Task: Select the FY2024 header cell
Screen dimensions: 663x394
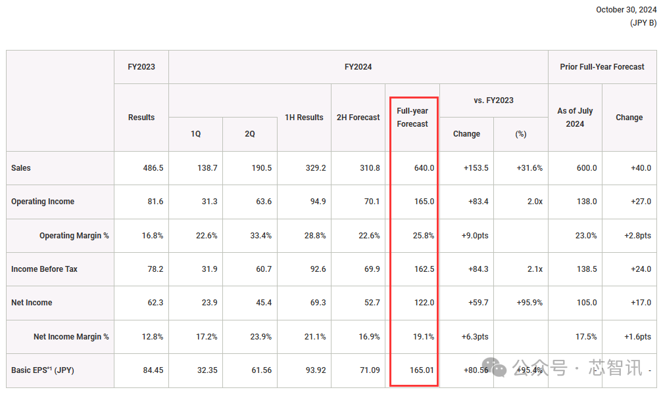Action: point(358,67)
